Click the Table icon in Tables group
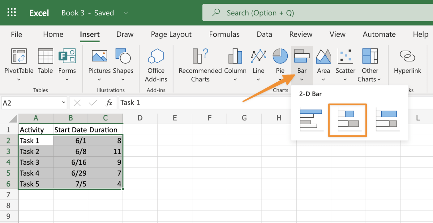 point(45,56)
